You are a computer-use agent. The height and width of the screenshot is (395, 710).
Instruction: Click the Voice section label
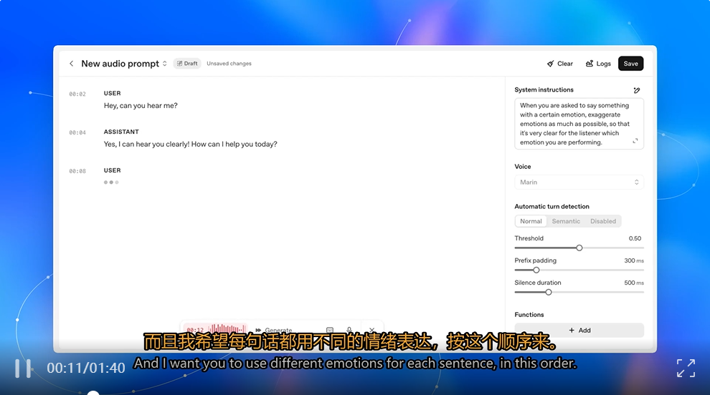(x=523, y=166)
